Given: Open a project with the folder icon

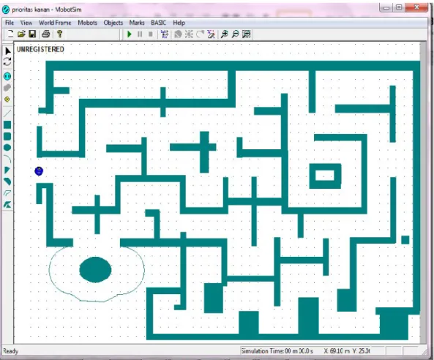Looking at the screenshot, I should point(21,34).
